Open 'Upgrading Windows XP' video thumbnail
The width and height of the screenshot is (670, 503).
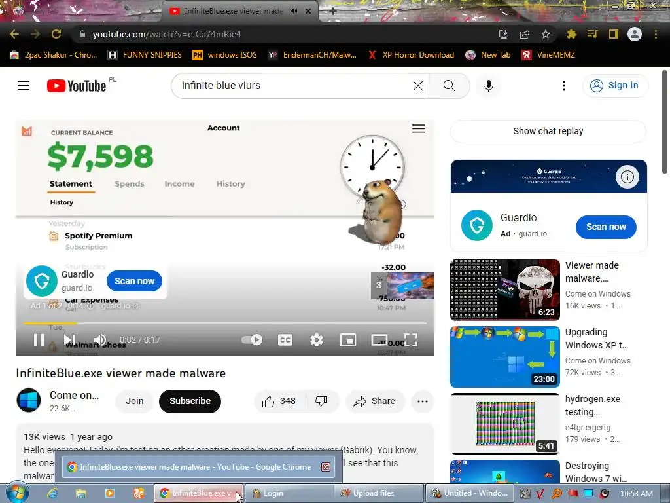[504, 357]
